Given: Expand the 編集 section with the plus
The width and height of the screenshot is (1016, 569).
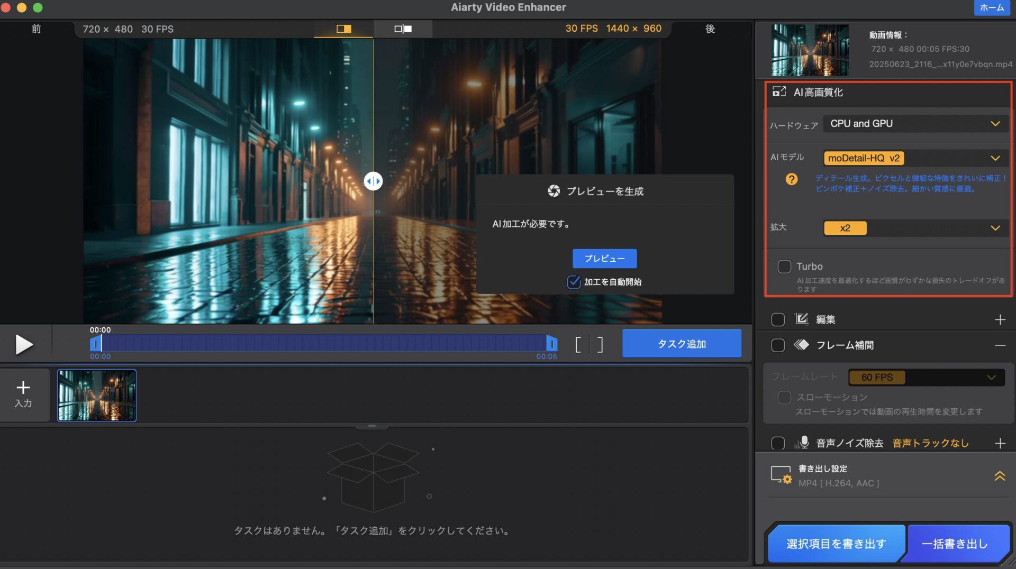Looking at the screenshot, I should [1000, 320].
